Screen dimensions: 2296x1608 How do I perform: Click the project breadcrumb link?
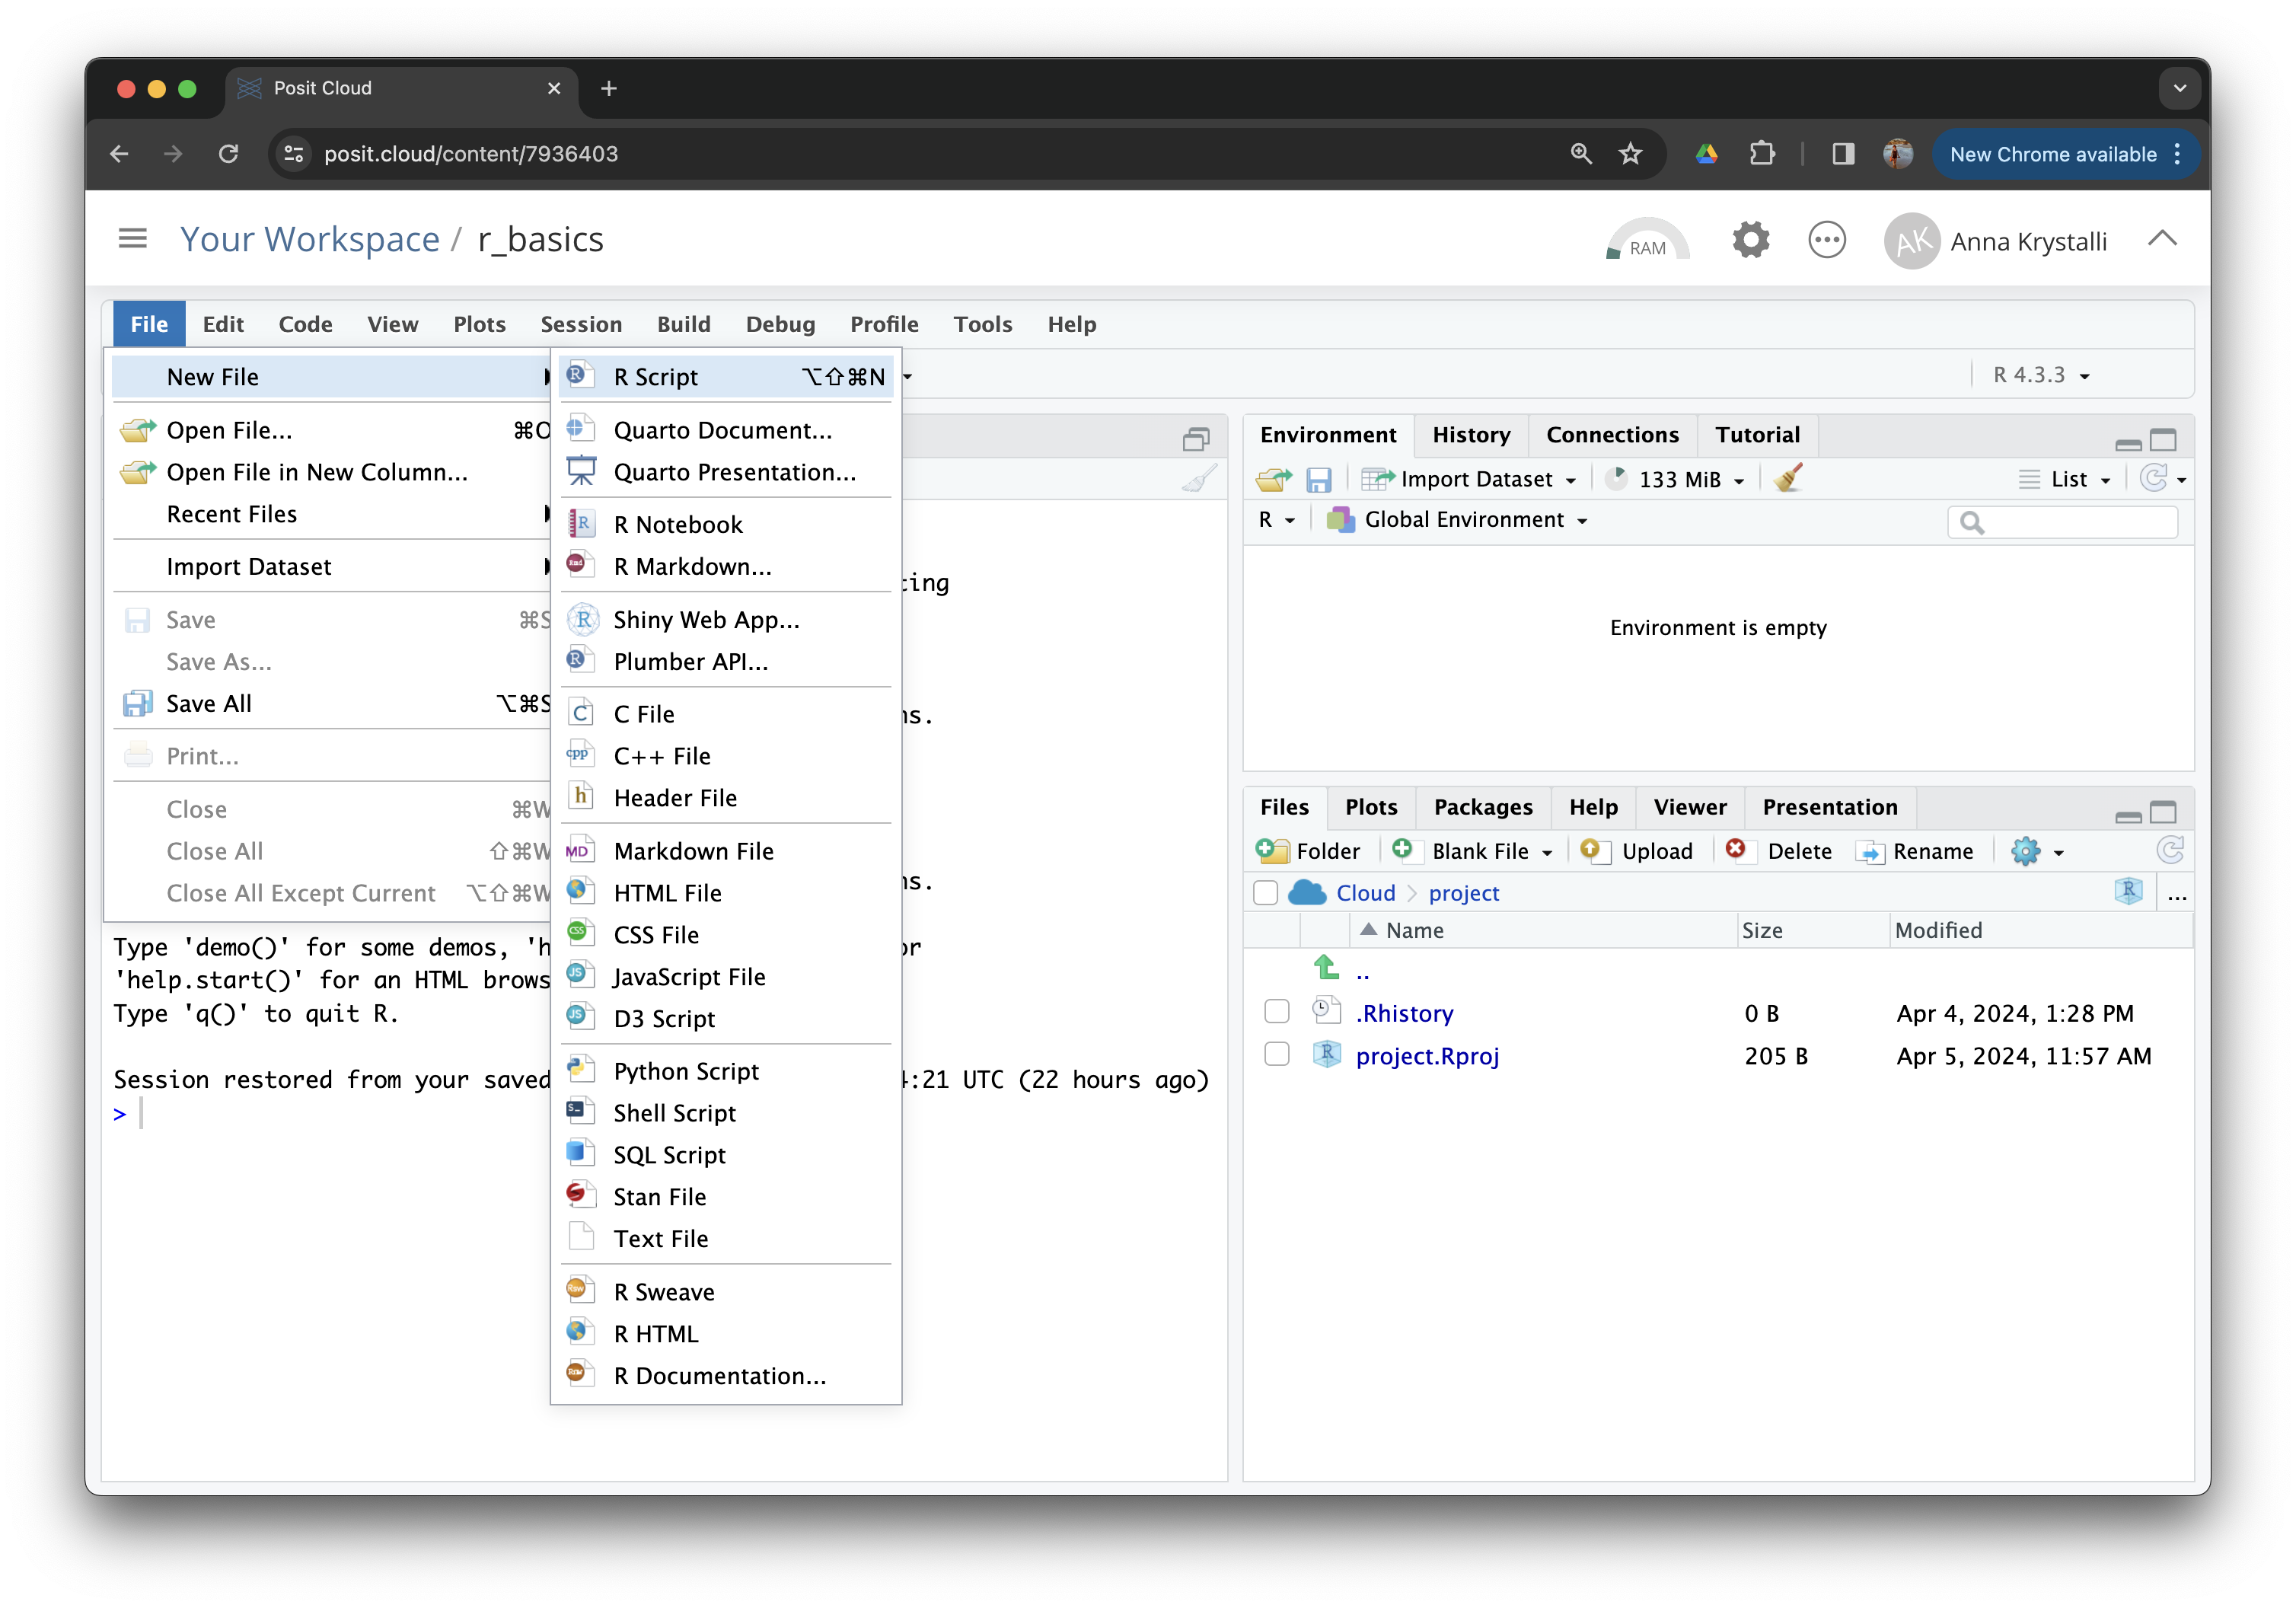1463,893
